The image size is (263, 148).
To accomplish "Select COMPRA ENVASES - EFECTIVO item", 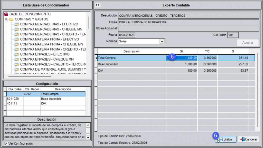I will tap(45, 54).
